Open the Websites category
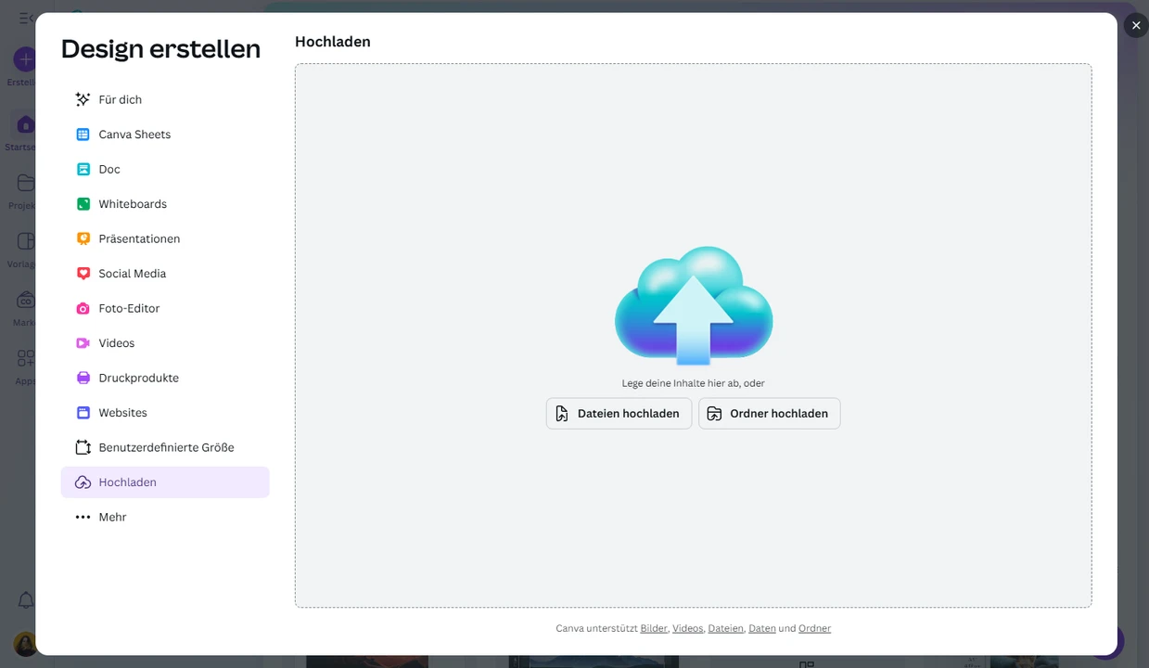The height and width of the screenshot is (668, 1149). [165, 413]
